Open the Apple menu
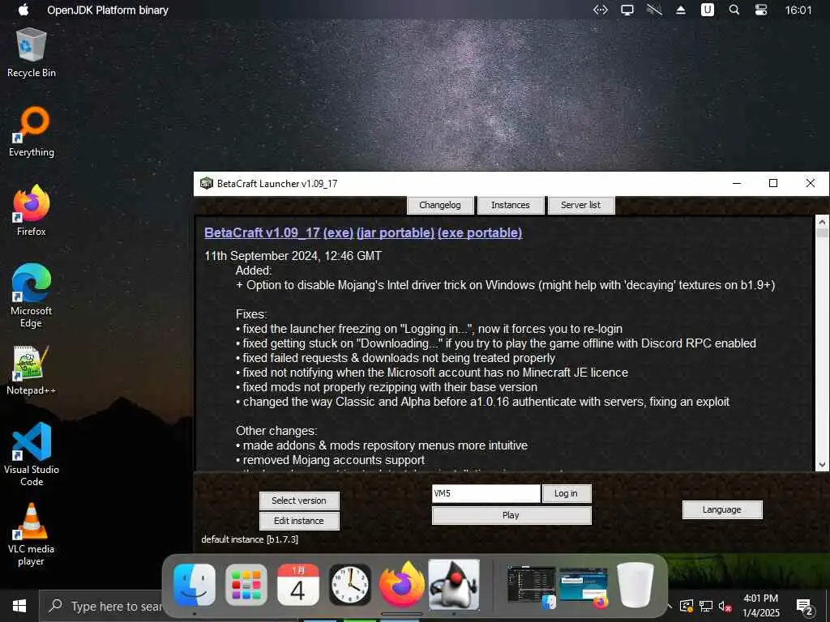The height and width of the screenshot is (622, 830). (24, 10)
